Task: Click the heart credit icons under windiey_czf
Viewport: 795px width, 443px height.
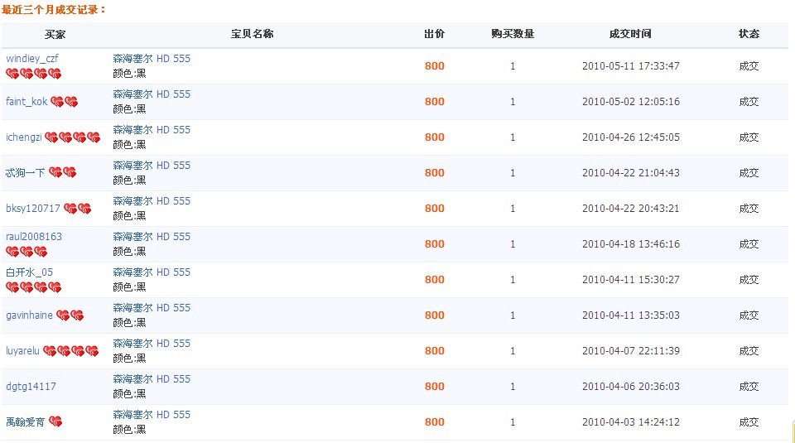Action: [33, 74]
